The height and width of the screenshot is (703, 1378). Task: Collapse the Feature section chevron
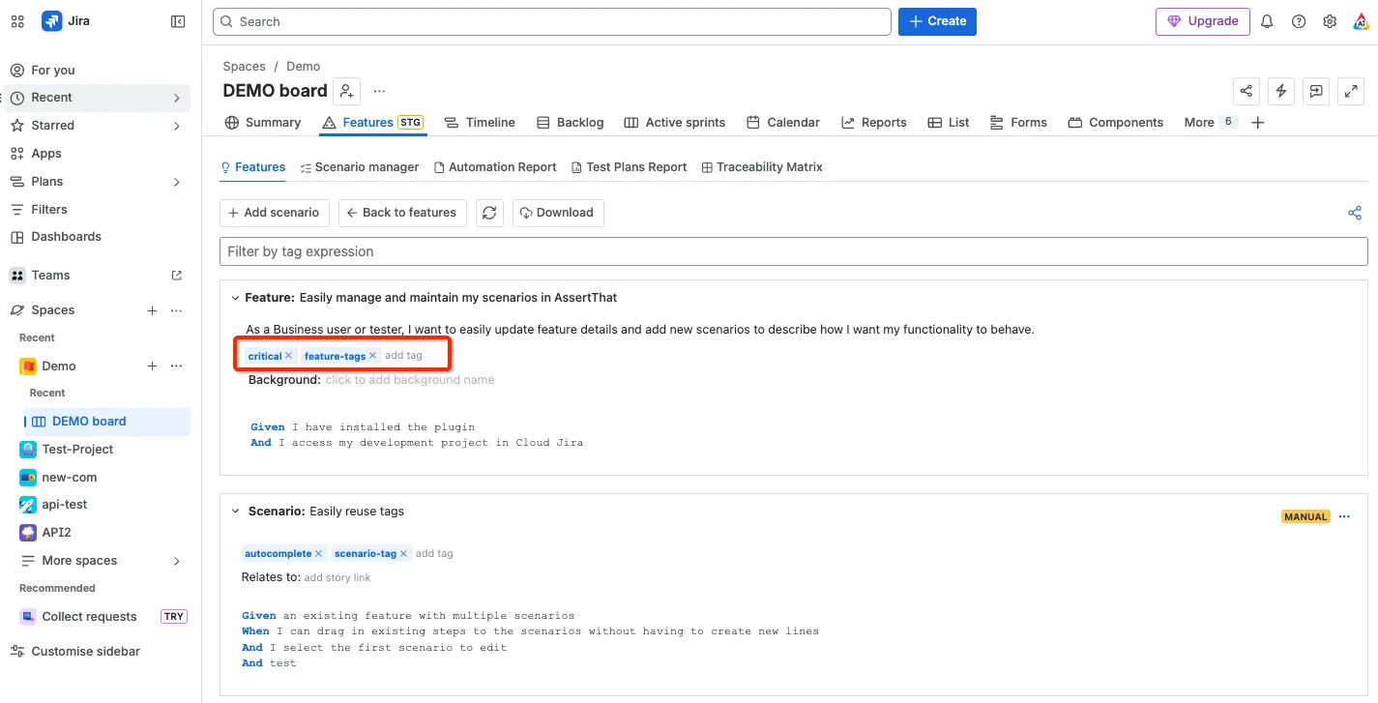pos(234,298)
